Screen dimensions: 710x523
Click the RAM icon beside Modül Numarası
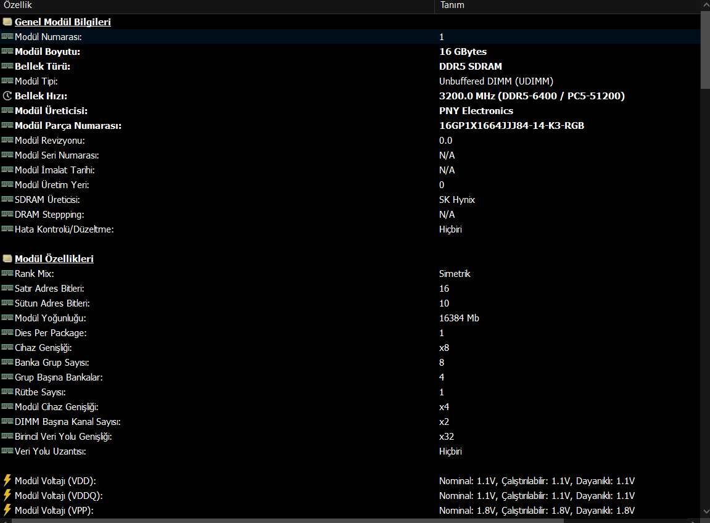coord(7,36)
